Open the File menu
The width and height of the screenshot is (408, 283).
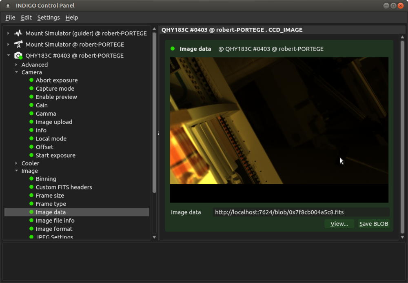[x=10, y=18]
